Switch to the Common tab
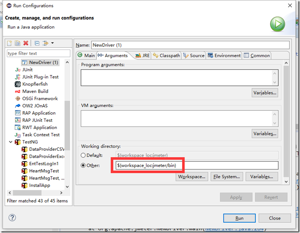 (257, 55)
